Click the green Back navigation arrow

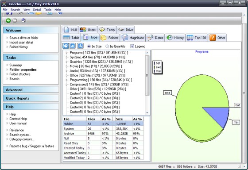[x=8, y=20]
